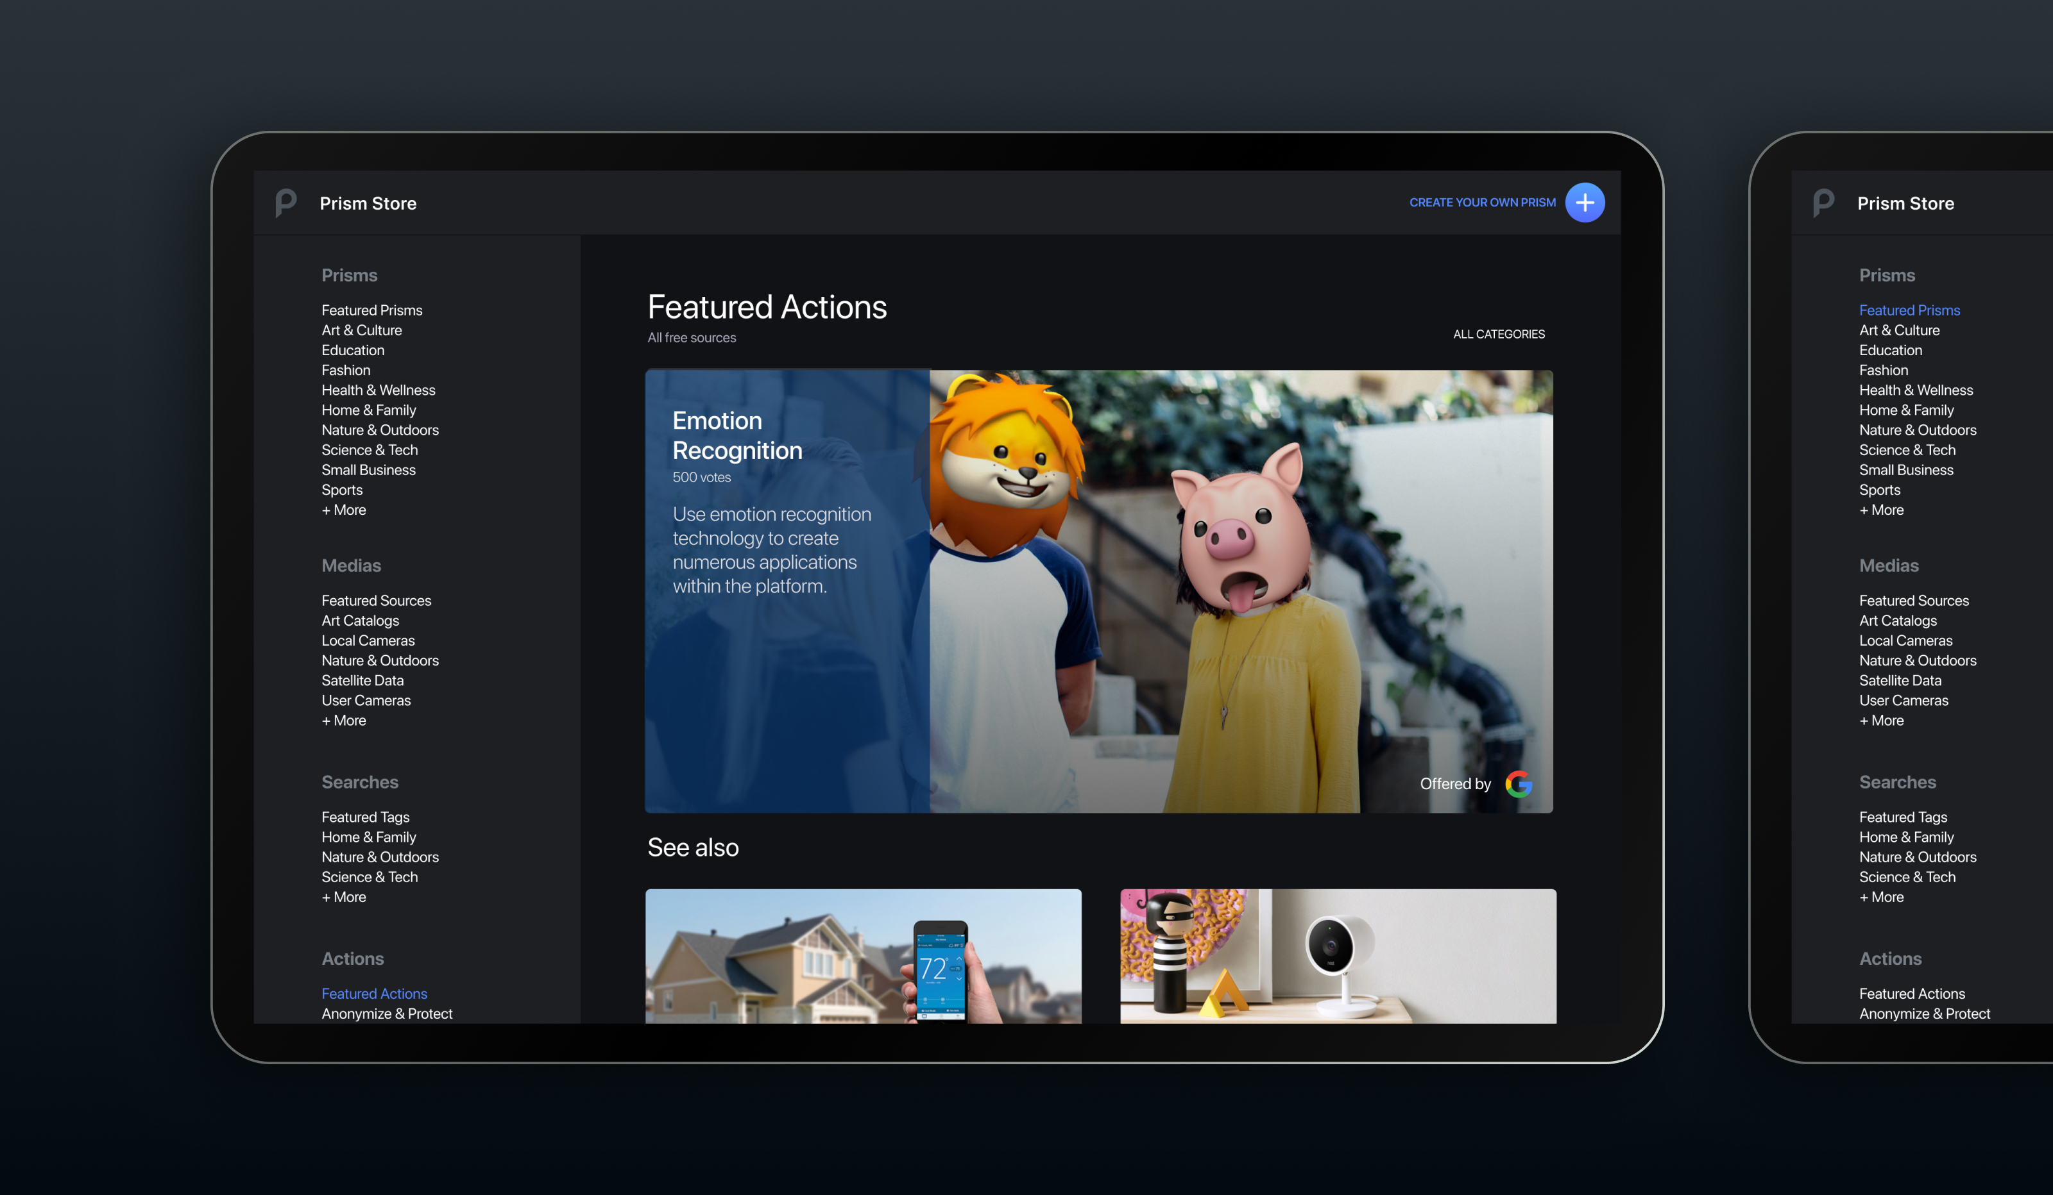
Task: Select Health & Wellness under Prisms
Action: [378, 390]
